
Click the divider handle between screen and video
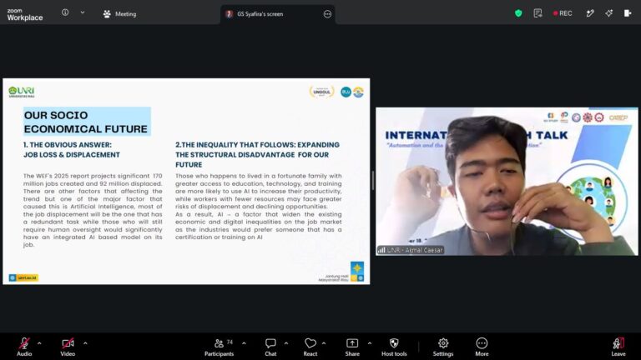coord(373,180)
